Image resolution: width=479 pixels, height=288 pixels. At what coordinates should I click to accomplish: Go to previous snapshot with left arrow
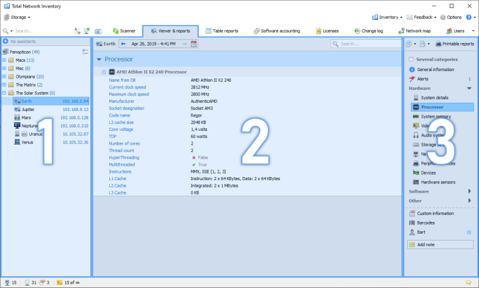[123, 44]
